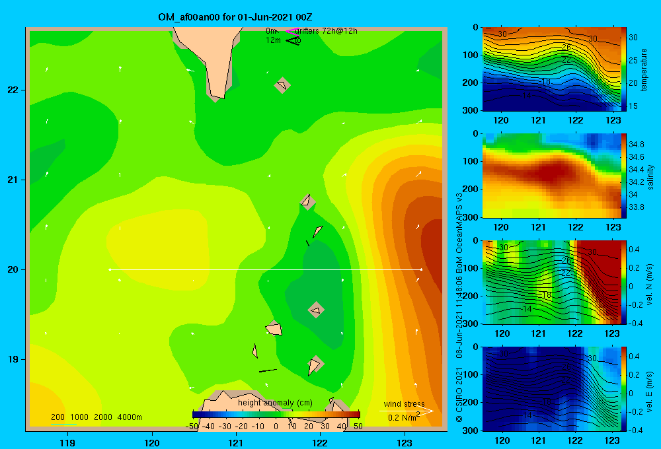This screenshot has height=449, width=661.
Task: Click the narrow island near latitude 19
Action: [254, 351]
